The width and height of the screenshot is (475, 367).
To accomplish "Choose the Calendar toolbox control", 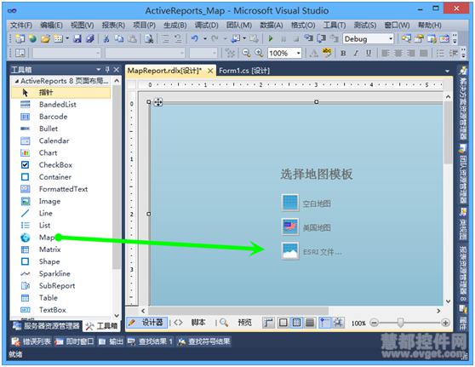I will pyautogui.click(x=54, y=140).
